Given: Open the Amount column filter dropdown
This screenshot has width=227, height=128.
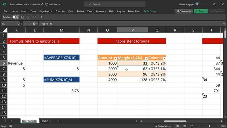Looking at the screenshot, I should [x=115, y=58].
